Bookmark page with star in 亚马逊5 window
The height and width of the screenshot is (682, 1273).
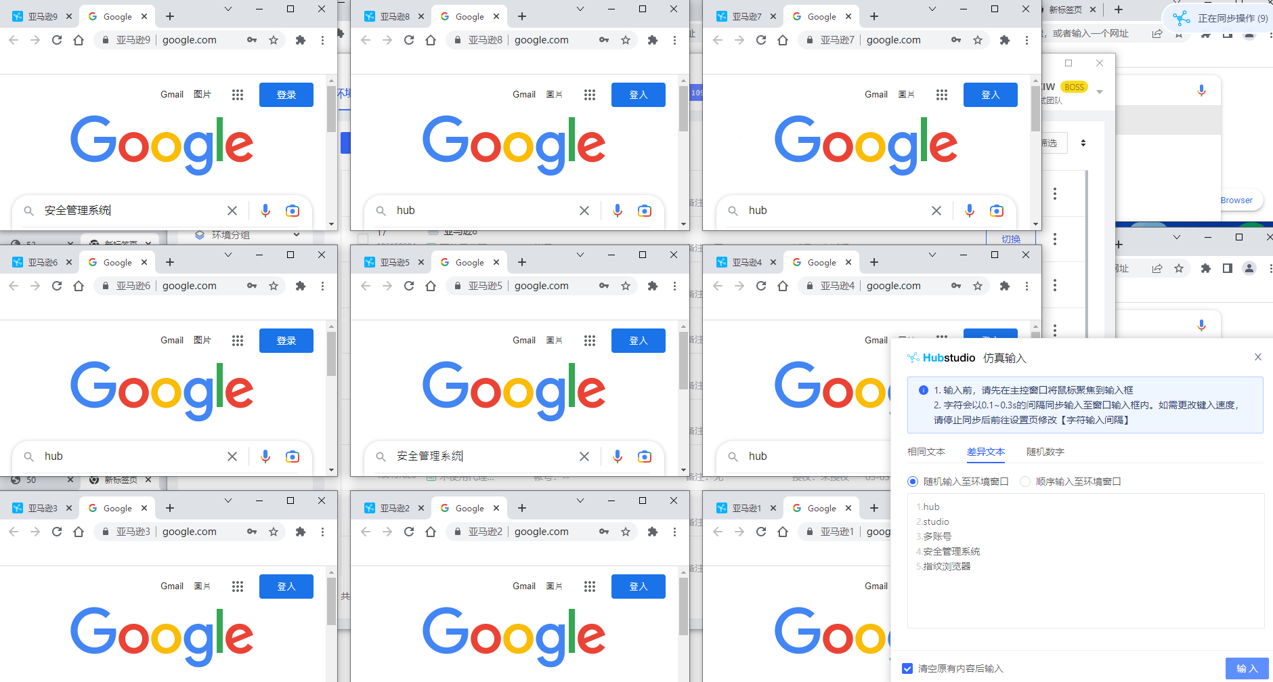[x=626, y=286]
